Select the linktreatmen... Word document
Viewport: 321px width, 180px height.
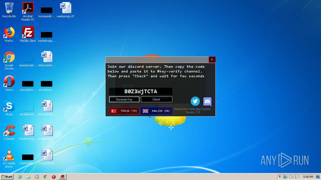tap(47, 108)
